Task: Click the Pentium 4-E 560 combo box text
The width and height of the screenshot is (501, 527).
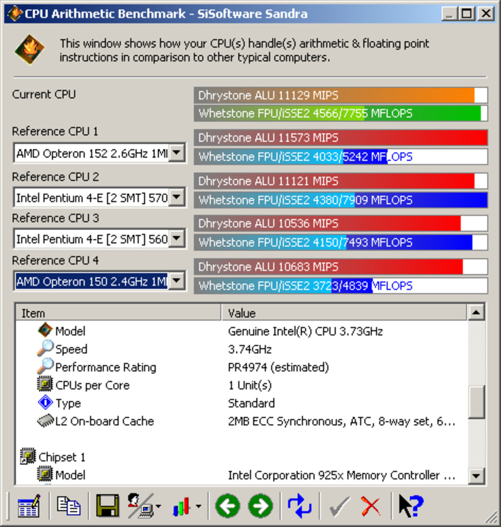Action: click(92, 239)
